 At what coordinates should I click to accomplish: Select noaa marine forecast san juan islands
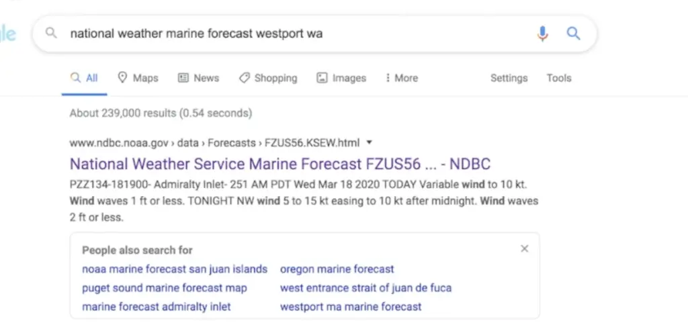(x=175, y=269)
